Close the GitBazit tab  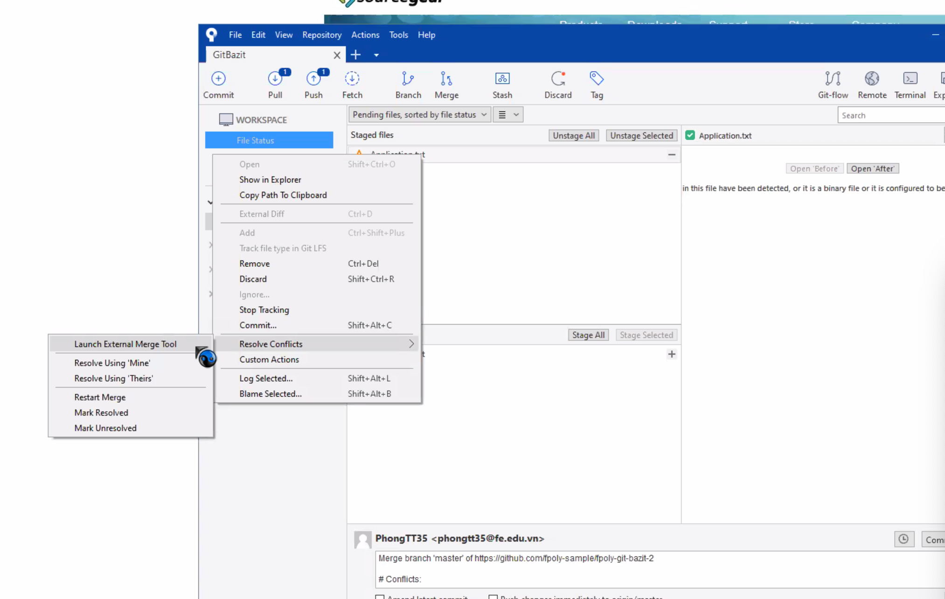point(337,55)
